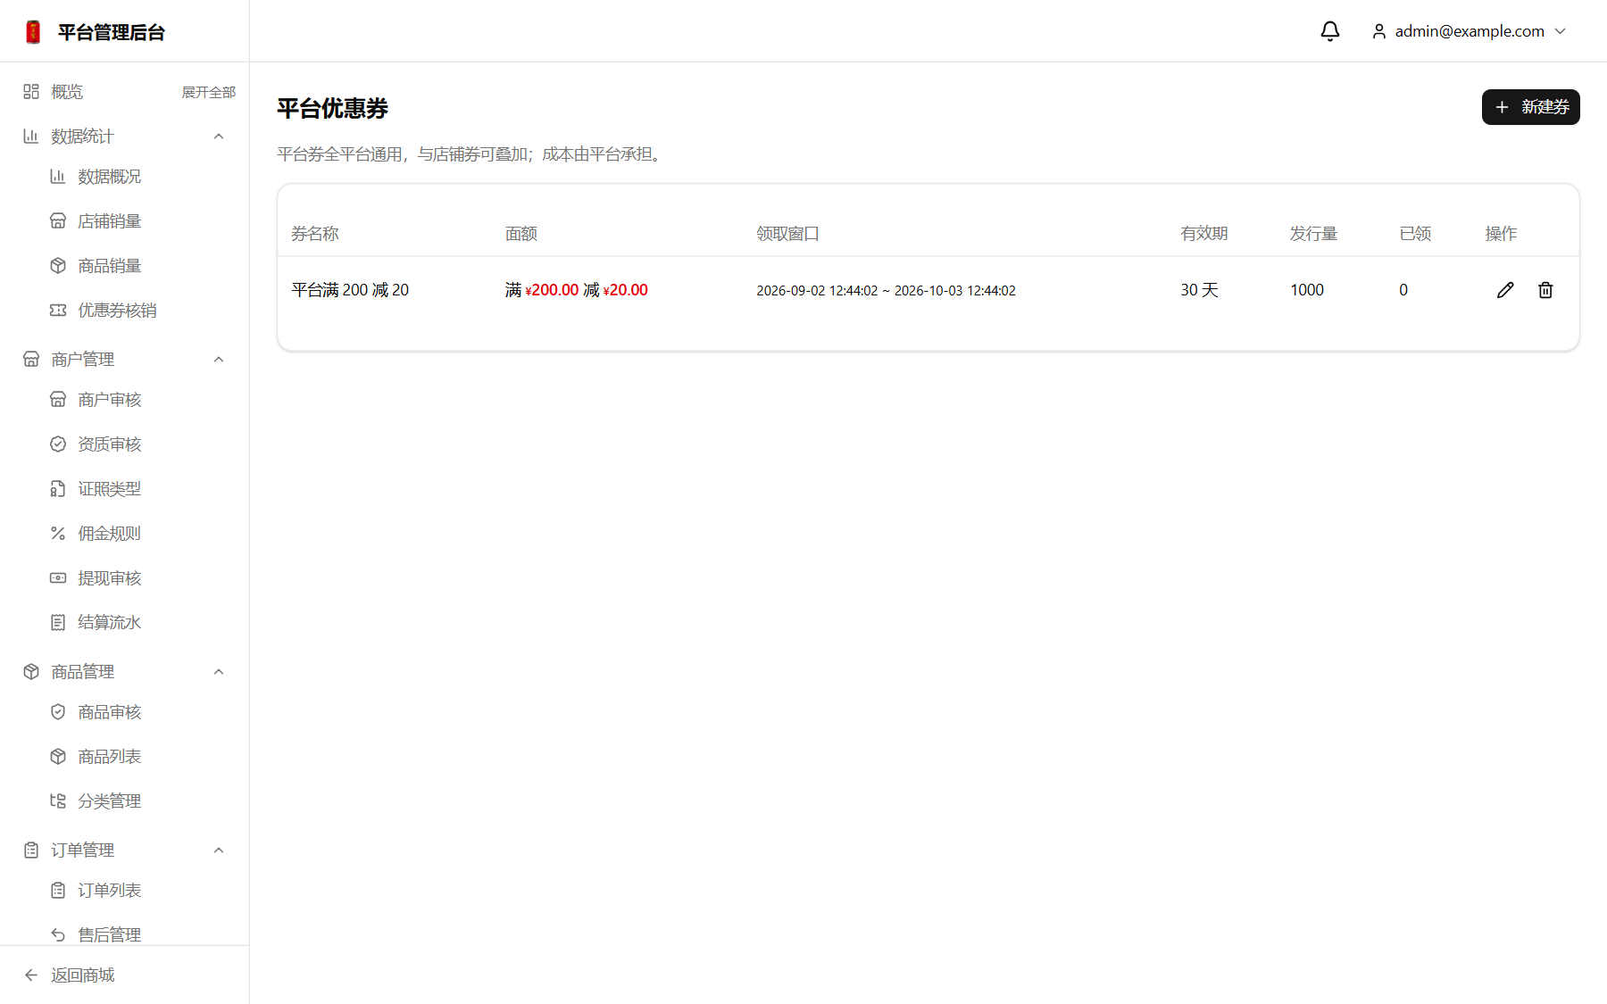
Task: Click the 证照类型 file icon
Action: [x=58, y=488]
